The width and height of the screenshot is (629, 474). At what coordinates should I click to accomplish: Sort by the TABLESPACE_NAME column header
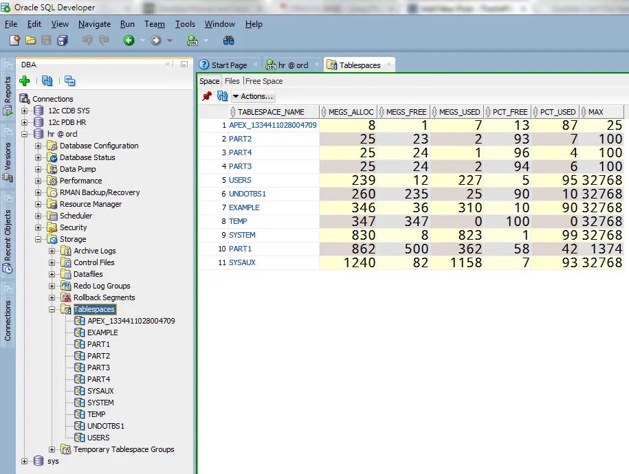274,112
